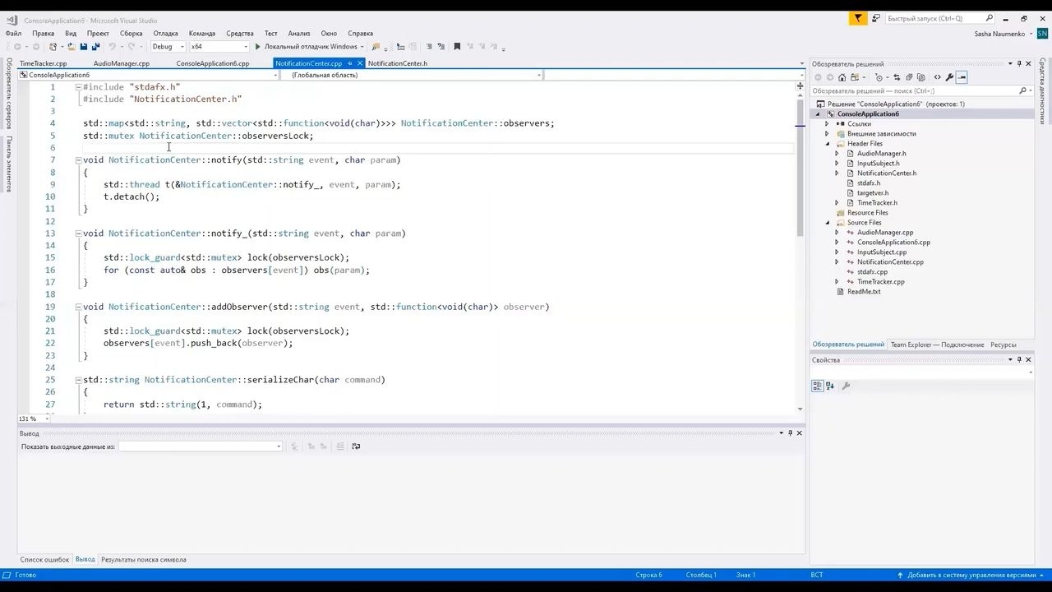Open the Панель элементов side tab
Viewport: 1052px width, 592px height.
(9, 164)
